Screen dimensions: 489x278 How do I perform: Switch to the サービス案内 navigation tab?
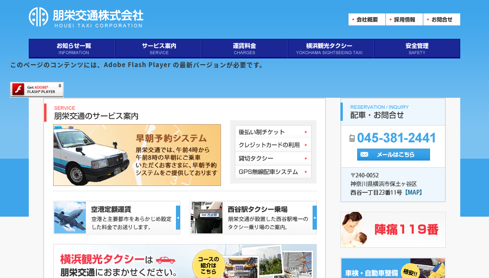(x=158, y=48)
